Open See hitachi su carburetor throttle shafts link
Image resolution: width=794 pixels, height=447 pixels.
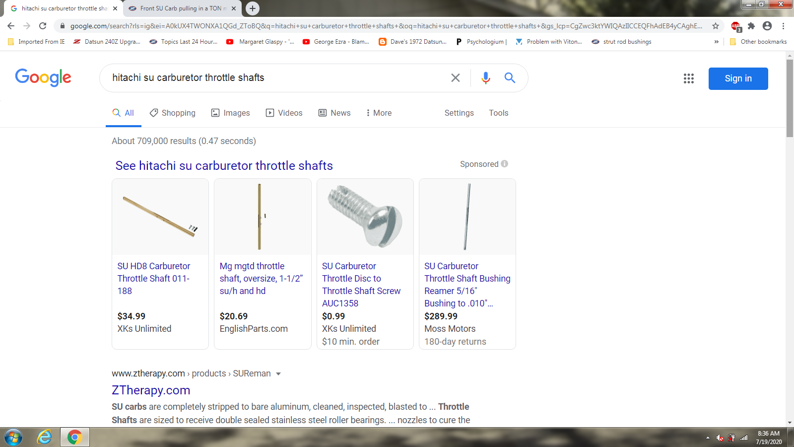coord(224,165)
